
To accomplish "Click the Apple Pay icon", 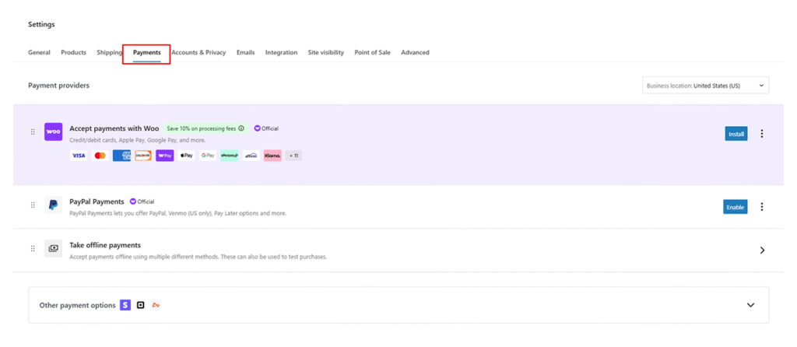I will click(186, 156).
